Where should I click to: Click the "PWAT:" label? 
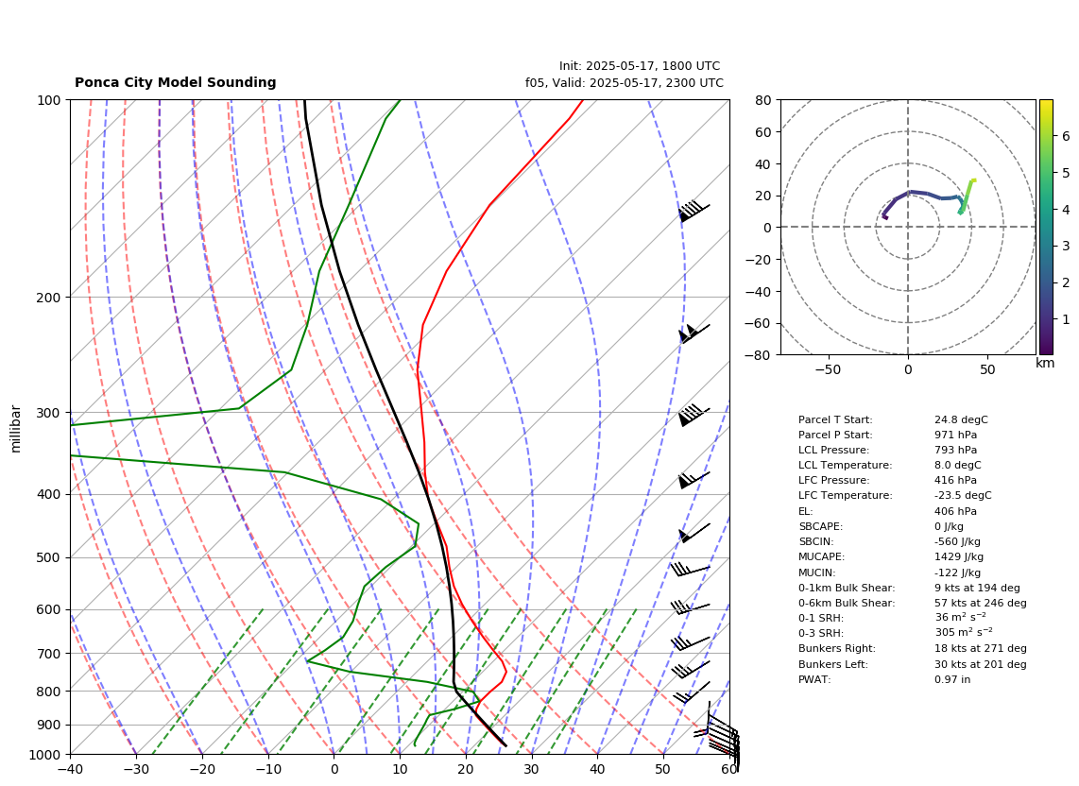coord(814,679)
